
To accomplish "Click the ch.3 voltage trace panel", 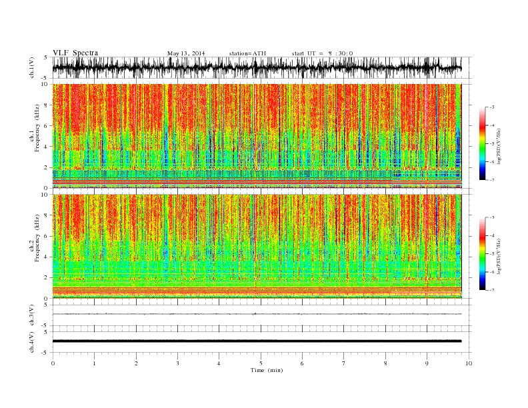I will pos(262,315).
